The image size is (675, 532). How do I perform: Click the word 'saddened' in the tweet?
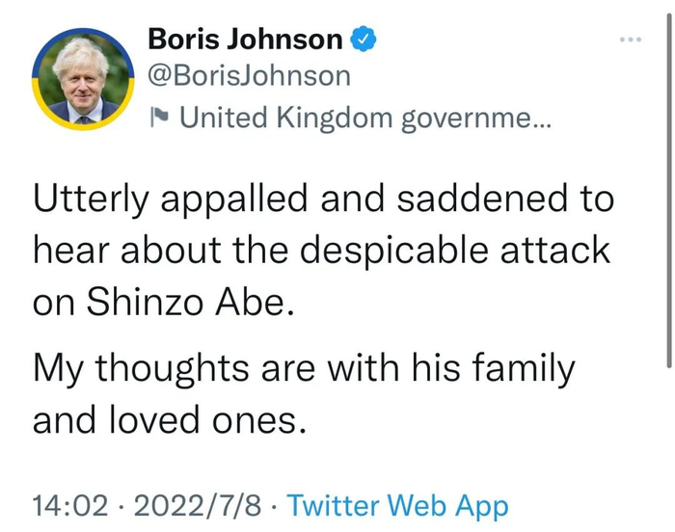[472, 199]
